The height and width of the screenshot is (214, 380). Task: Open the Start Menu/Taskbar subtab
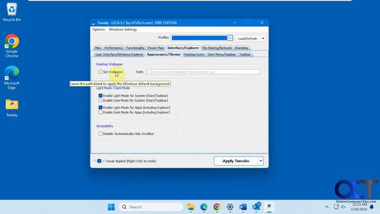(221, 55)
